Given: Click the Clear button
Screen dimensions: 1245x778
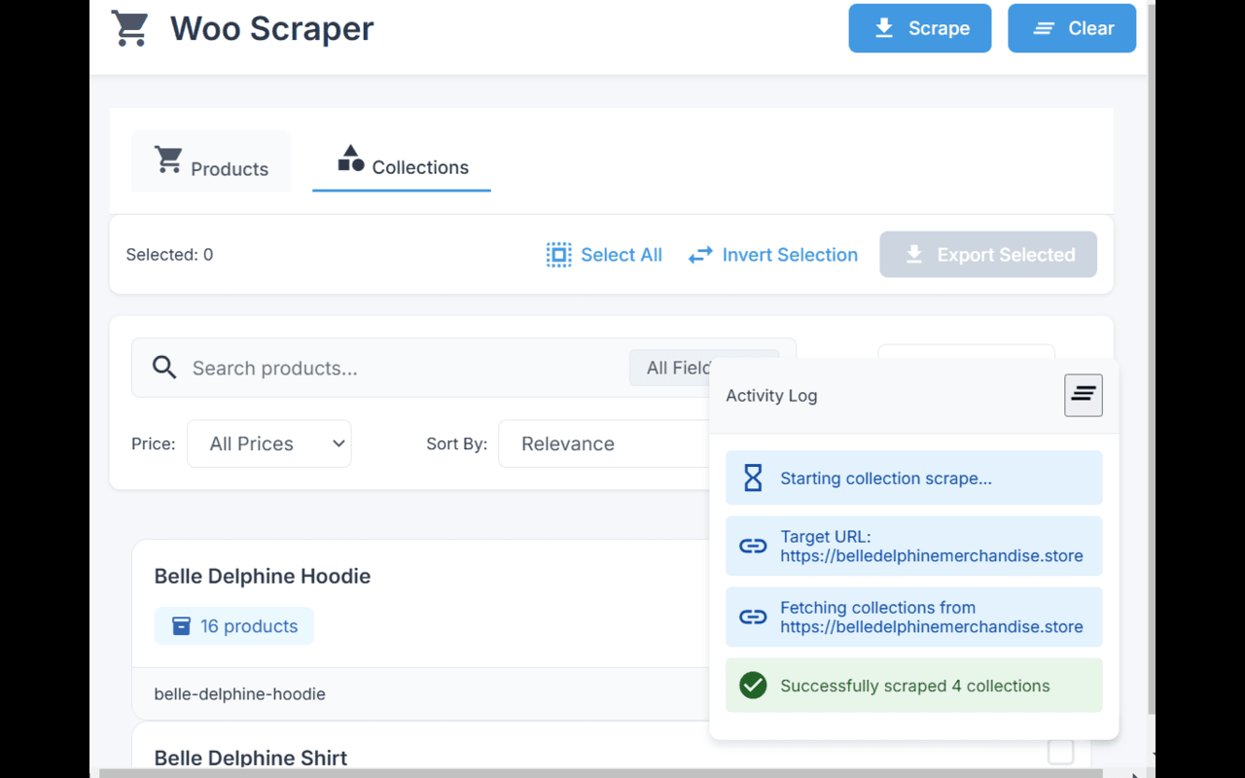Looking at the screenshot, I should tap(1072, 28).
